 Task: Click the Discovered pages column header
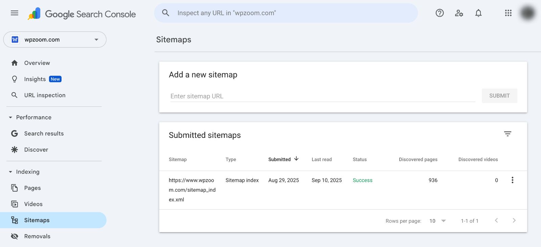point(418,159)
